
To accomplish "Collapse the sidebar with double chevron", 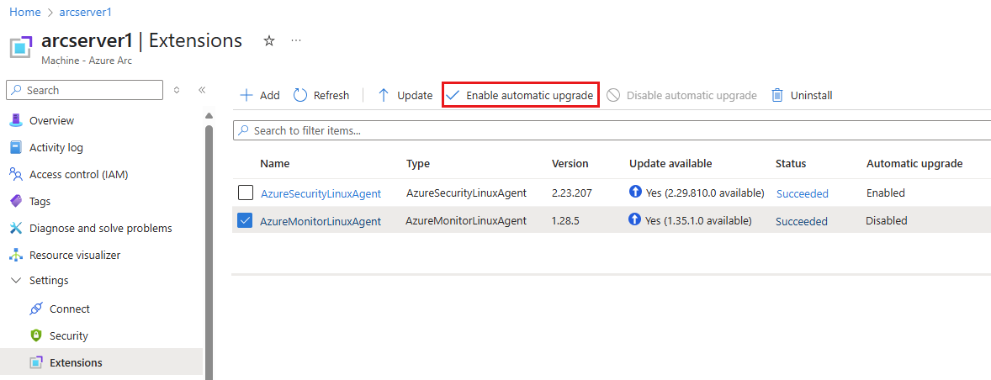I will (x=202, y=90).
